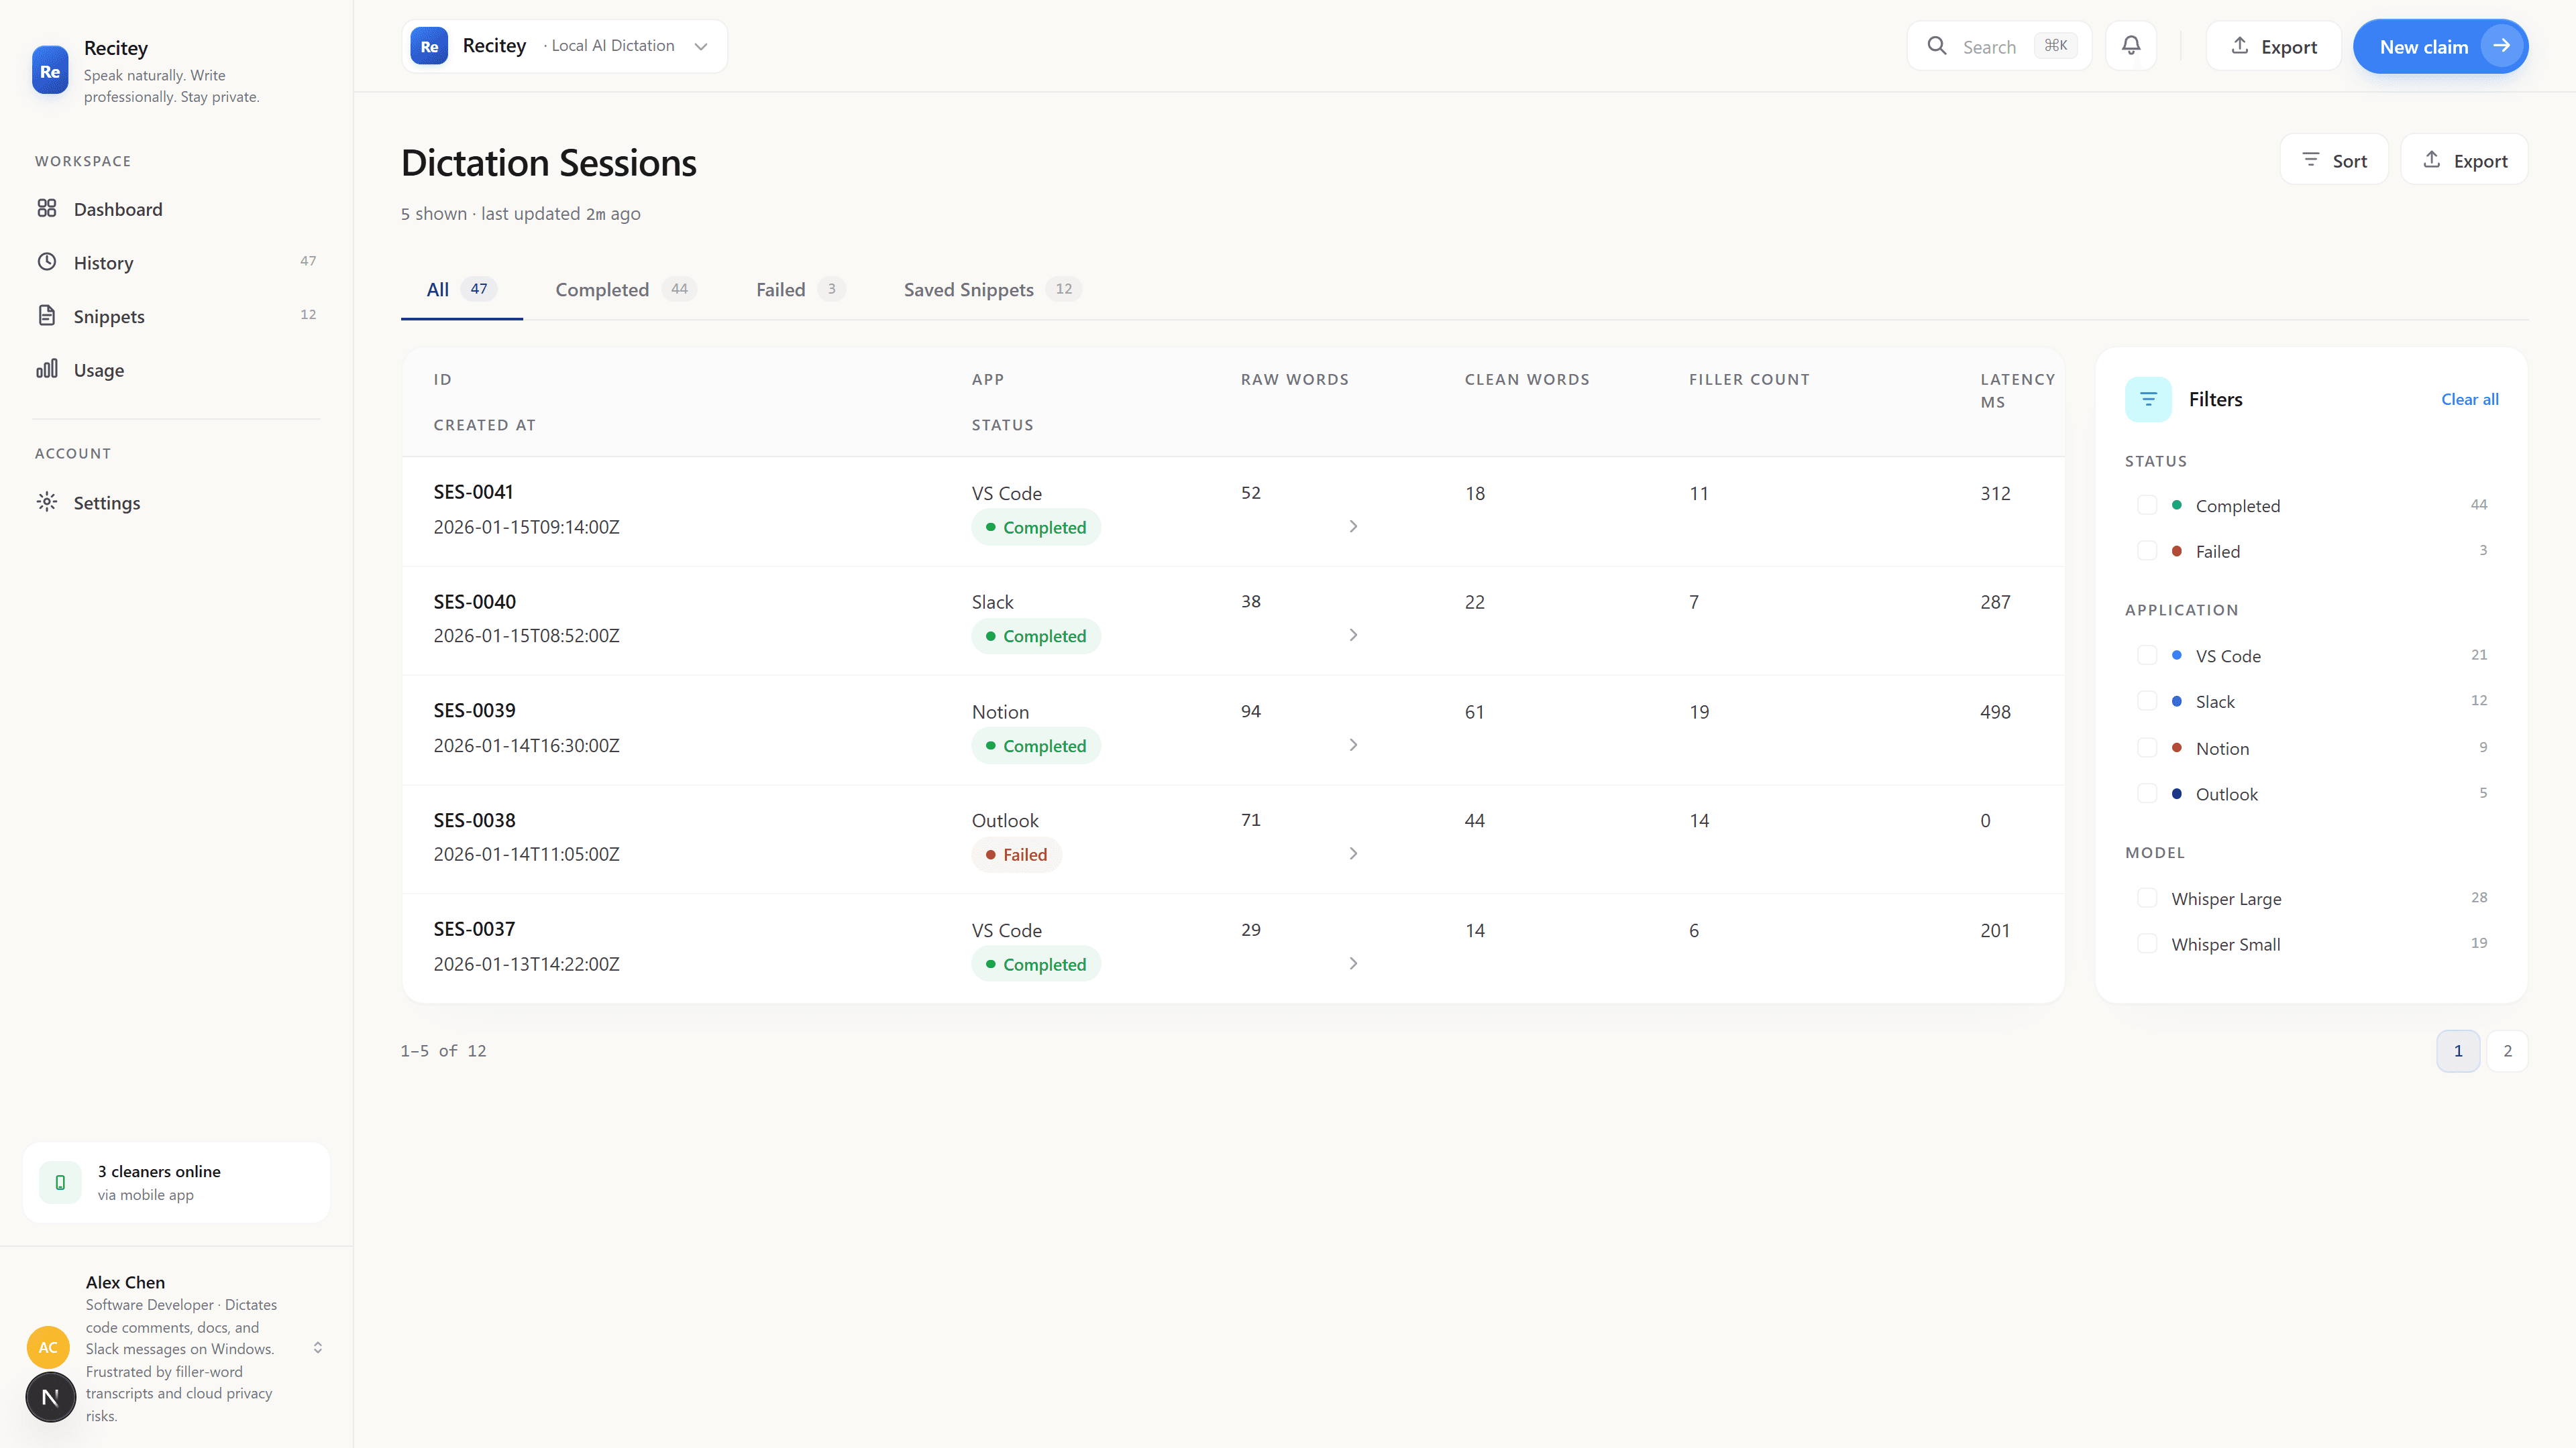Expand session SES-0038 row chevron

tap(1353, 853)
